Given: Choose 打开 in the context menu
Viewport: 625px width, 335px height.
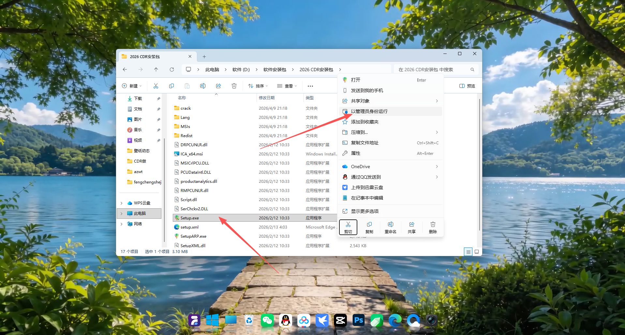Looking at the screenshot, I should pyautogui.click(x=391, y=80).
